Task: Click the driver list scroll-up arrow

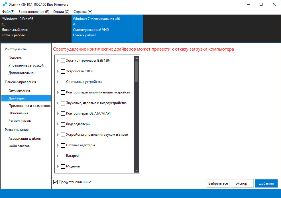Action: click(x=137, y=58)
